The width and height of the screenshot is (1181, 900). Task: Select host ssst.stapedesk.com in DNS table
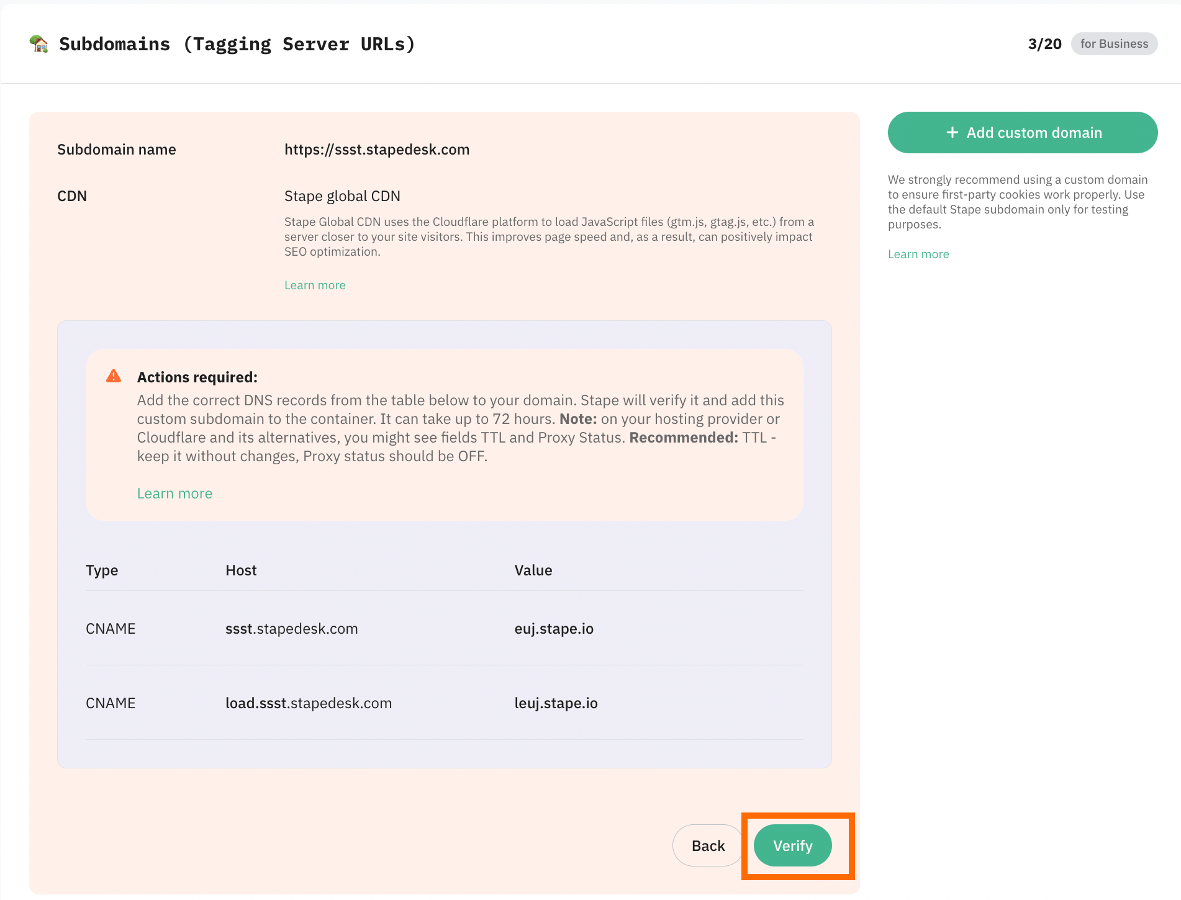click(292, 629)
